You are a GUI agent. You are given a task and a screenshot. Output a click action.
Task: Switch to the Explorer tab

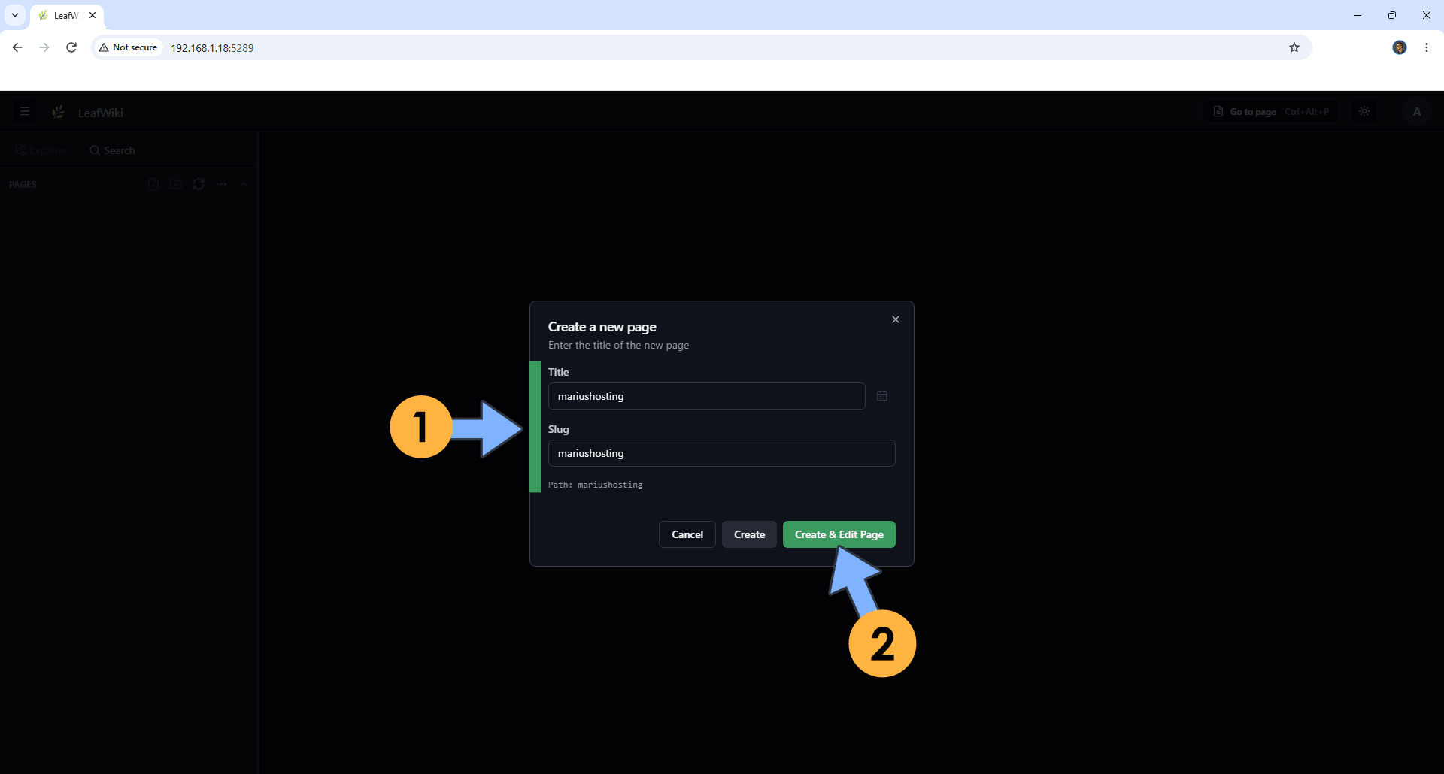(x=41, y=150)
